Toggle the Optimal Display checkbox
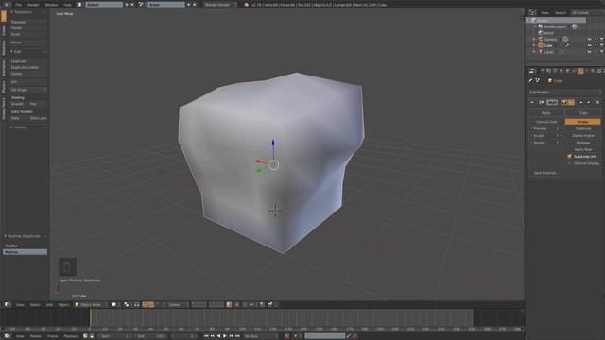 coord(569,163)
